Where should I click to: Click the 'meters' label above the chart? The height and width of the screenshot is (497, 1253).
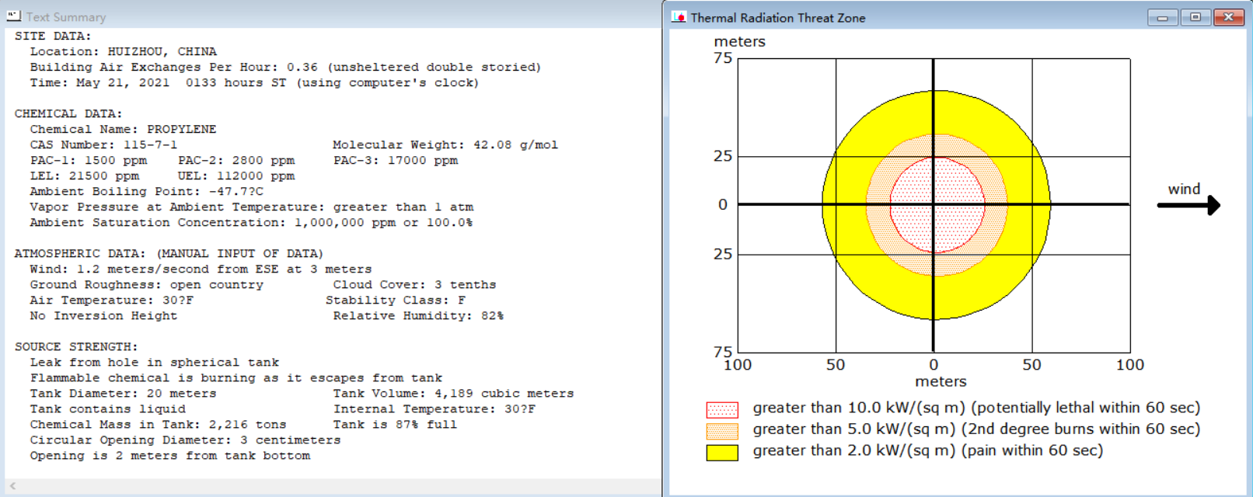(739, 42)
